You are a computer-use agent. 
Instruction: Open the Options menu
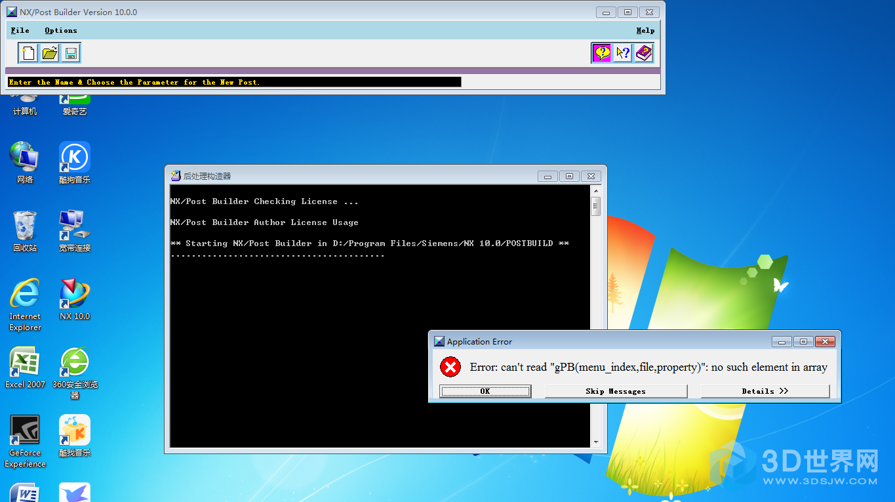click(x=61, y=30)
